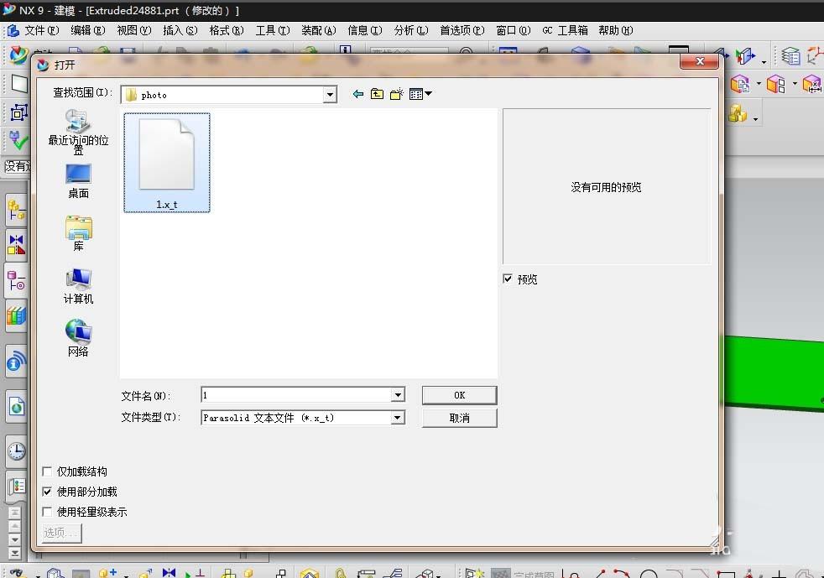
Task: Enable load structure only (仅加载结构)
Action: [x=48, y=472]
